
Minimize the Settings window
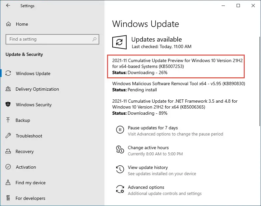(x=223, y=6)
